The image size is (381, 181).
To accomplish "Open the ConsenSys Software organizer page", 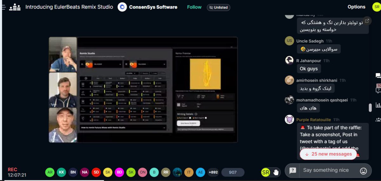I will (x=153, y=7).
